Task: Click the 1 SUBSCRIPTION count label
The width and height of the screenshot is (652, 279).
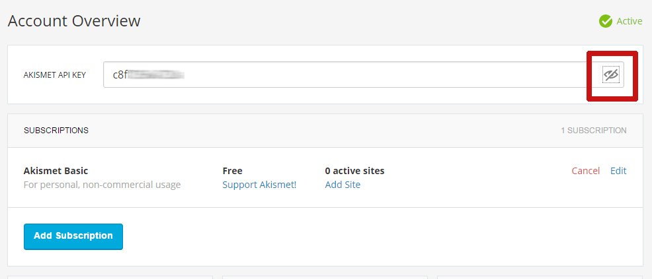Action: click(x=593, y=131)
